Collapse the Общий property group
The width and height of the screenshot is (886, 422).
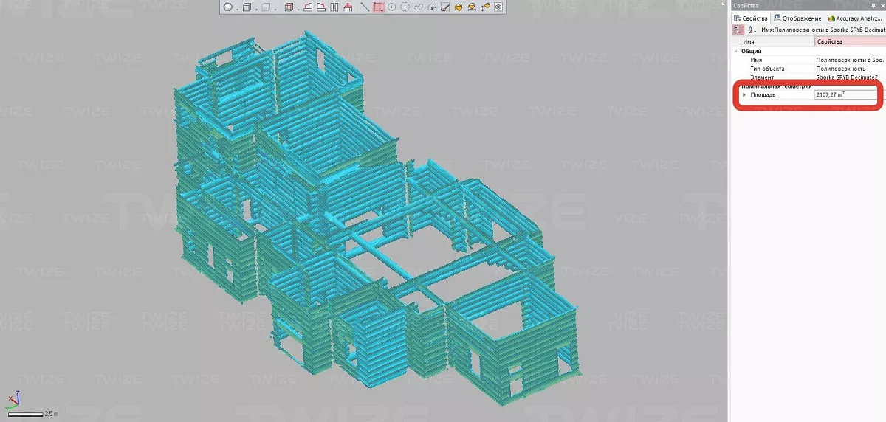click(x=736, y=52)
